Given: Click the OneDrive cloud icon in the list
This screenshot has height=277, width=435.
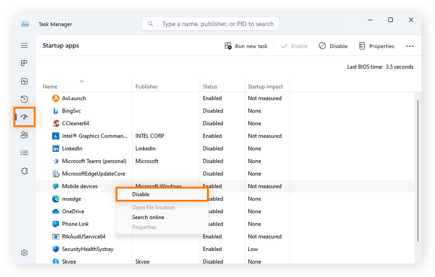Looking at the screenshot, I should [56, 211].
